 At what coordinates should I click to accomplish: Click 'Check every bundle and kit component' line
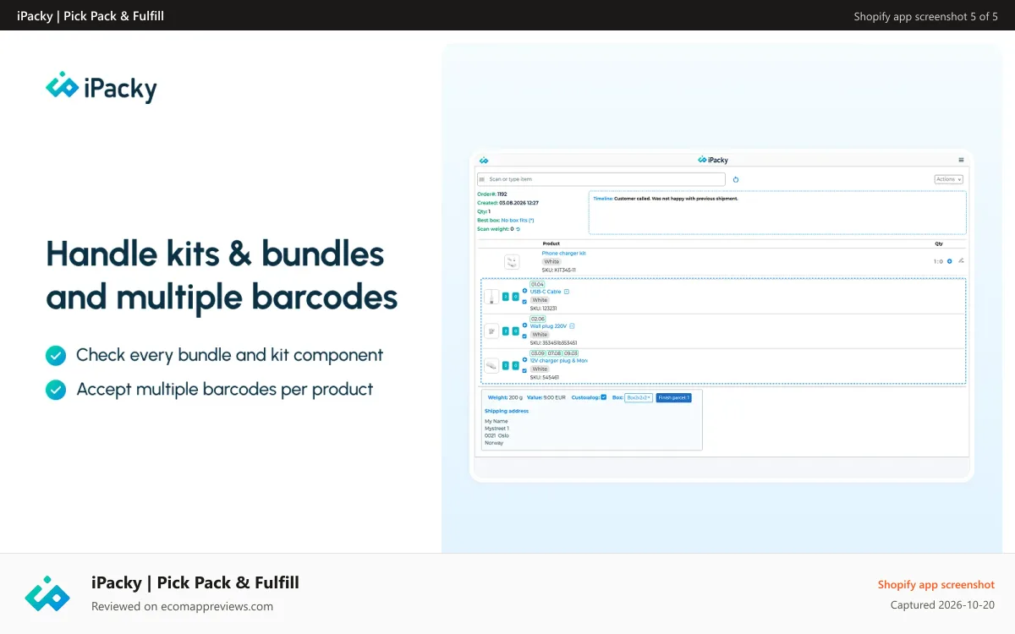pyautogui.click(x=230, y=355)
